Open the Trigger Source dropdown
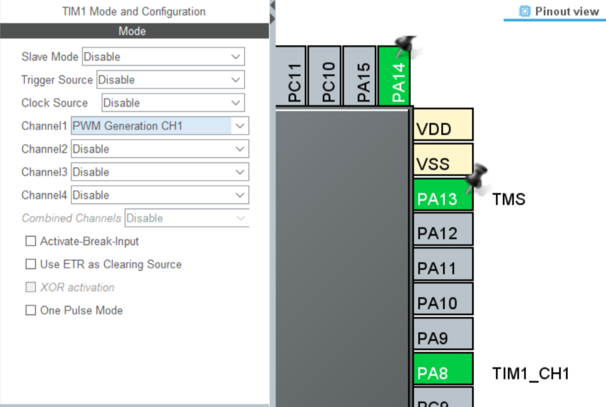Image resolution: width=606 pixels, height=407 pixels. (170, 80)
